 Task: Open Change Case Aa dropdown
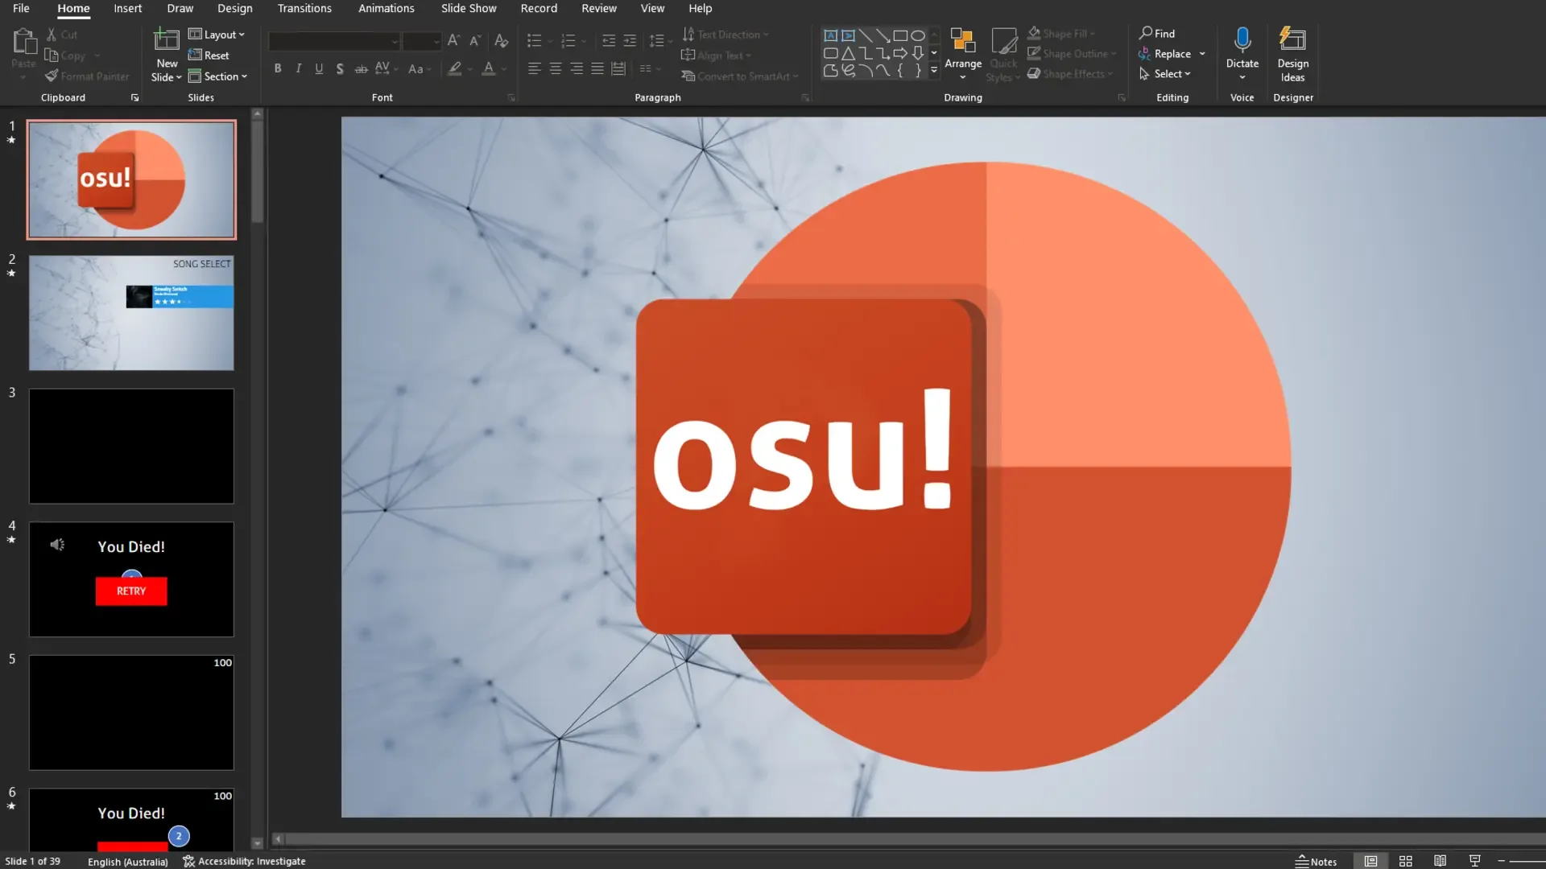420,68
